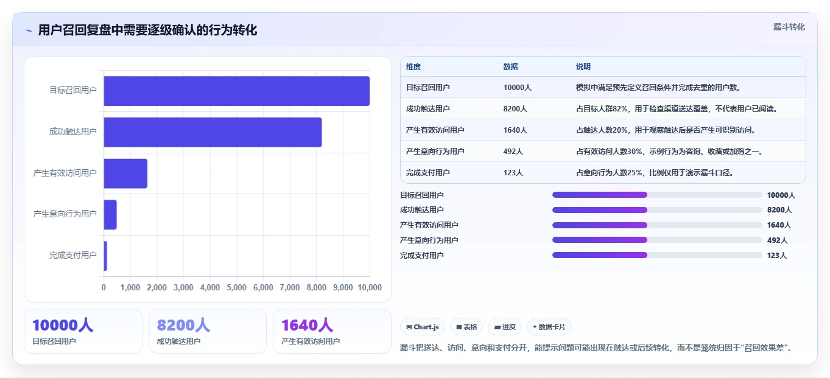Click the description starting 占意向行为人数25%
Viewport: 830px width, 378px height.
(x=655, y=173)
